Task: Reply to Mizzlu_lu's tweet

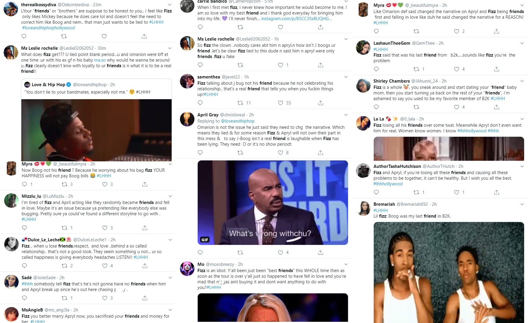Action: 25,228
